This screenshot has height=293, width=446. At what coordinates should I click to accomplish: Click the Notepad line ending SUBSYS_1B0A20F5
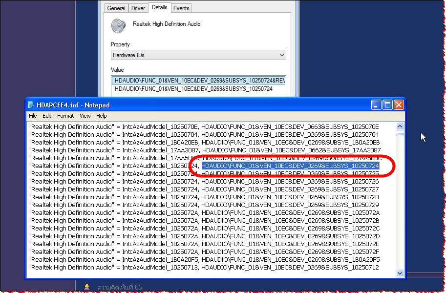tap(205, 260)
